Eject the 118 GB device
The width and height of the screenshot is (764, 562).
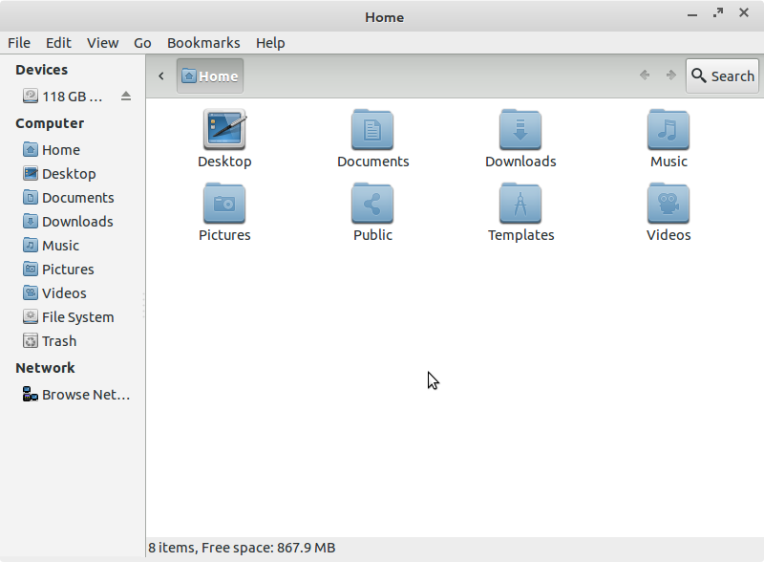[126, 96]
